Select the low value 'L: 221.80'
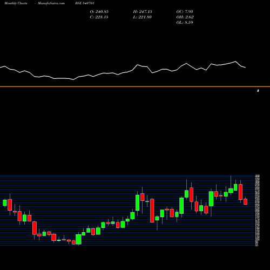Screen dimensions: 270x270 (142, 17)
